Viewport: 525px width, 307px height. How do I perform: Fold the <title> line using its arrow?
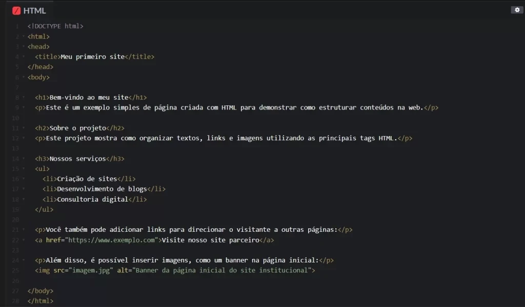click(23, 57)
